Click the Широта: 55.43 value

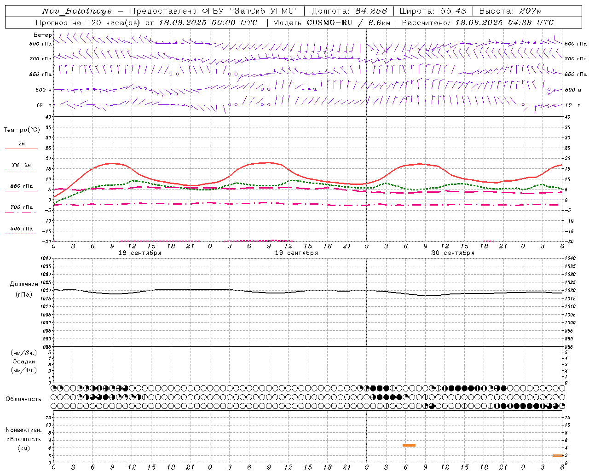coord(433,11)
